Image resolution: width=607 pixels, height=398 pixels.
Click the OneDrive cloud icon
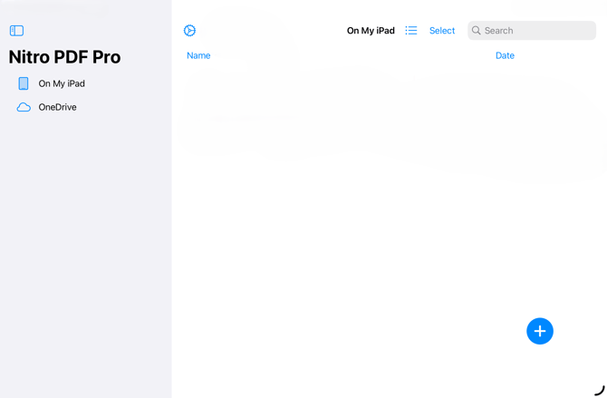(24, 107)
